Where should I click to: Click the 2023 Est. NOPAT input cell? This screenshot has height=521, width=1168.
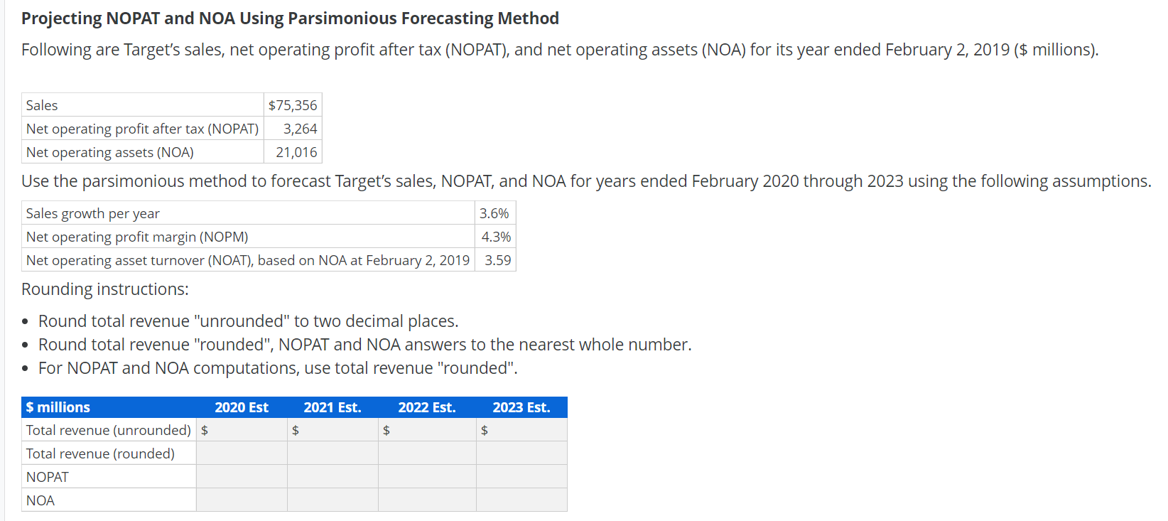coord(522,477)
